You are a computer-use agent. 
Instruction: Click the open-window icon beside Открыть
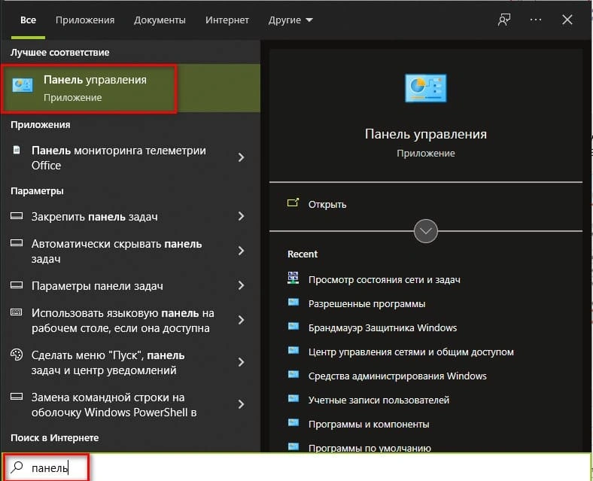293,203
